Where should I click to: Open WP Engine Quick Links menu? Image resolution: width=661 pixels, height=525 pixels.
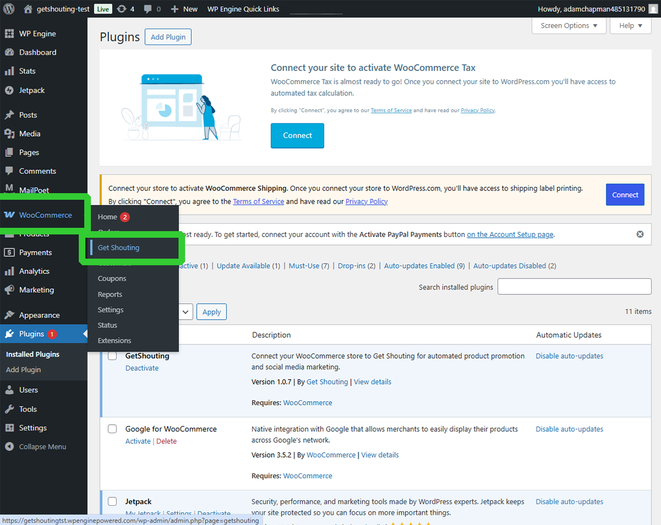coord(243,8)
